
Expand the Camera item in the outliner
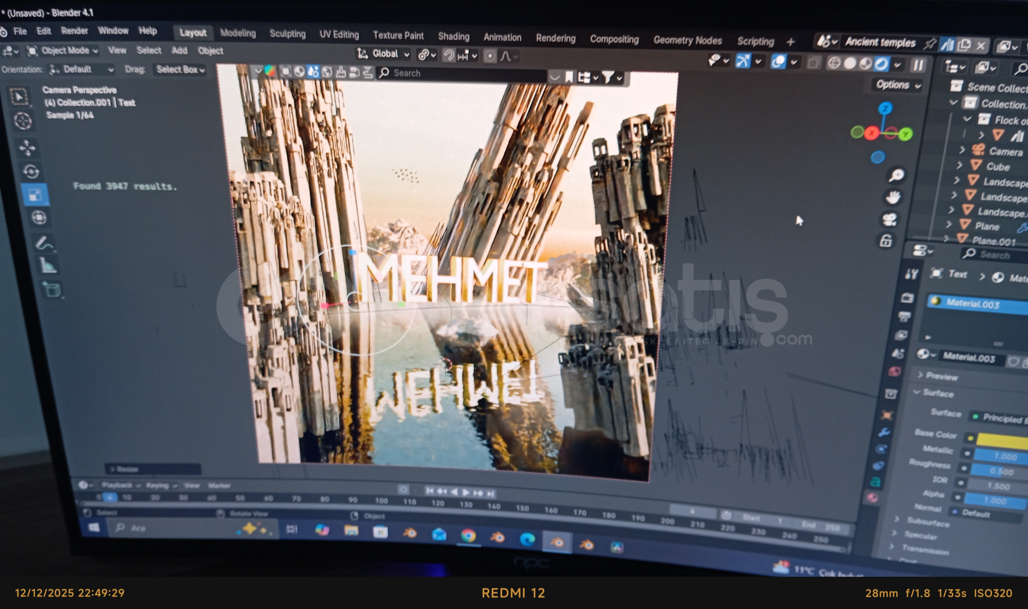click(962, 150)
